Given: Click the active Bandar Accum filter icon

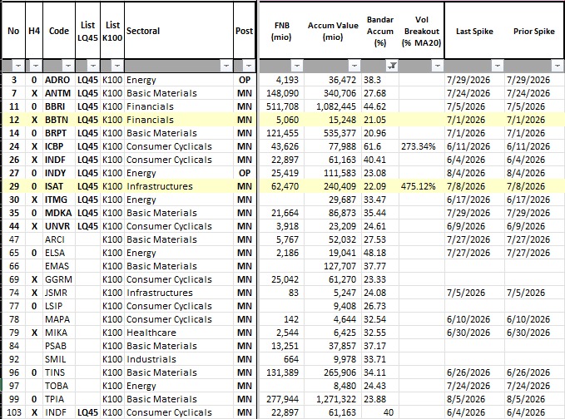Looking at the screenshot, I should tap(393, 66).
